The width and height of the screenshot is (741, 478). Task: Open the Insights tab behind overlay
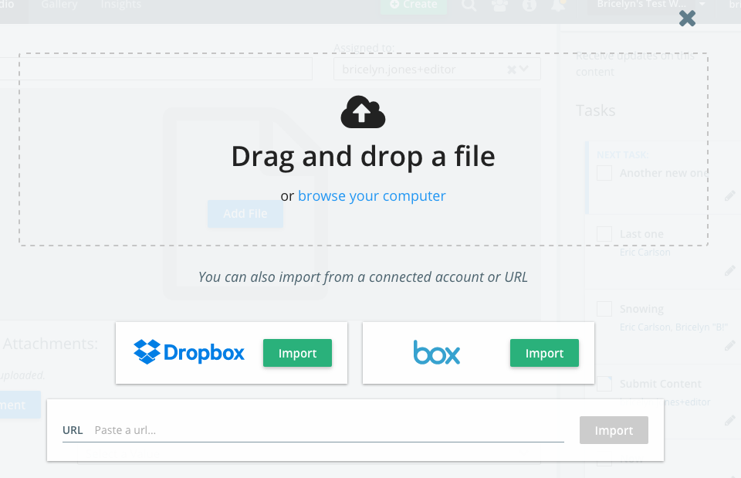coord(121,5)
